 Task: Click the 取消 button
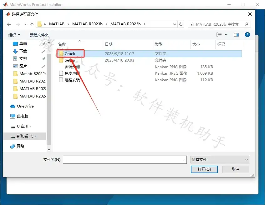coord(235,169)
